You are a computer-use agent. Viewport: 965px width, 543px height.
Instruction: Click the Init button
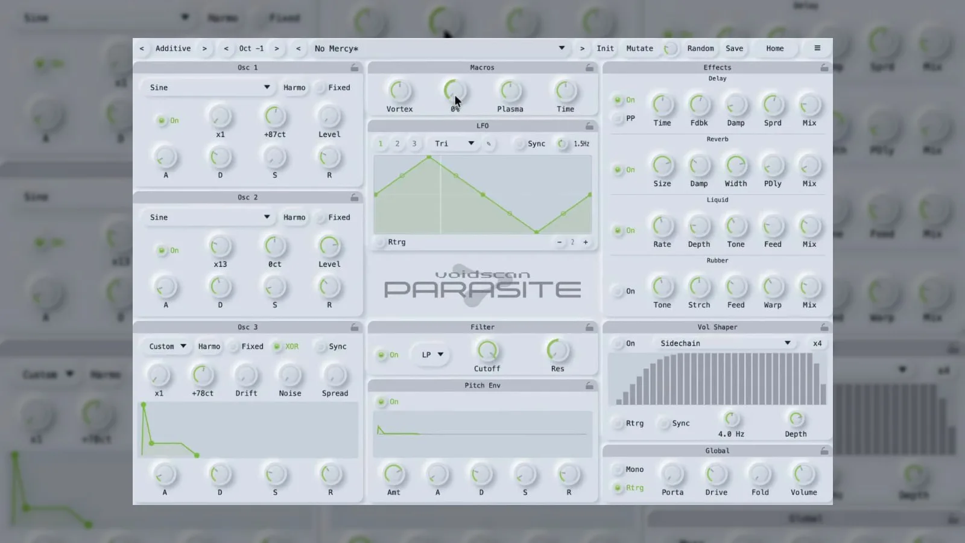coord(605,48)
